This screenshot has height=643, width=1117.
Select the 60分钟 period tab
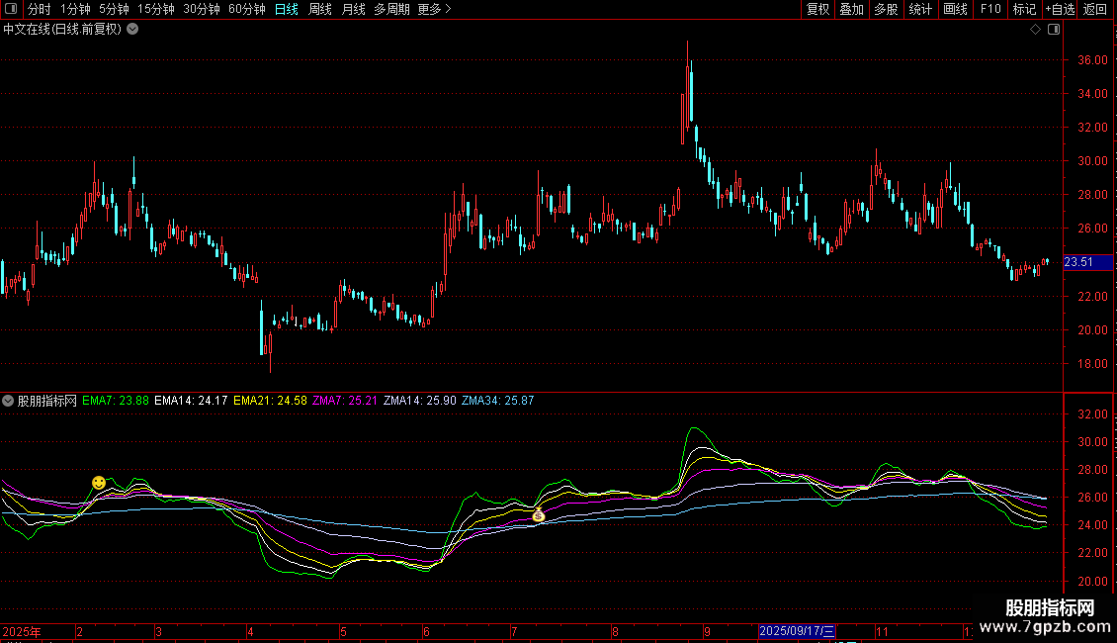tap(246, 9)
